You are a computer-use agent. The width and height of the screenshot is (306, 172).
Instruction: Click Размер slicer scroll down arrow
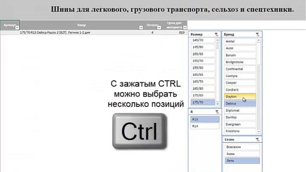pos(218,104)
